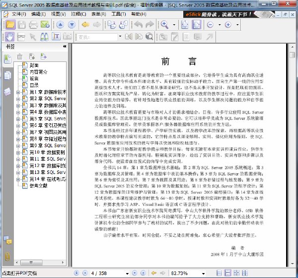
Task: Select the 内容简介 bookmark
Action: (39, 72)
